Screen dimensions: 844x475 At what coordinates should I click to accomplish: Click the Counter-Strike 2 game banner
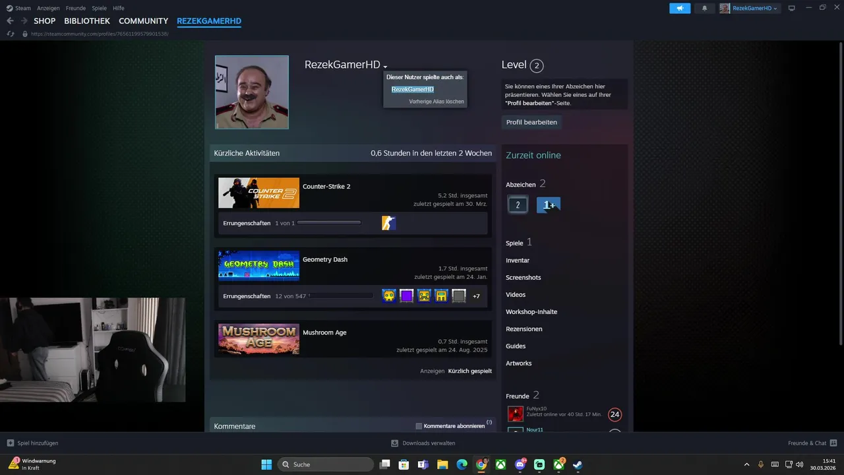click(258, 193)
